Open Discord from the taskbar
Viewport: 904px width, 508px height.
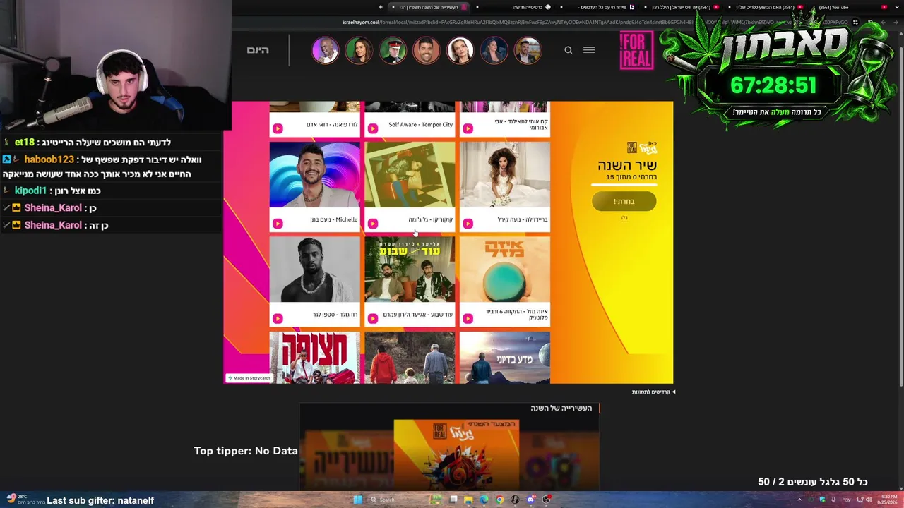coord(530,500)
